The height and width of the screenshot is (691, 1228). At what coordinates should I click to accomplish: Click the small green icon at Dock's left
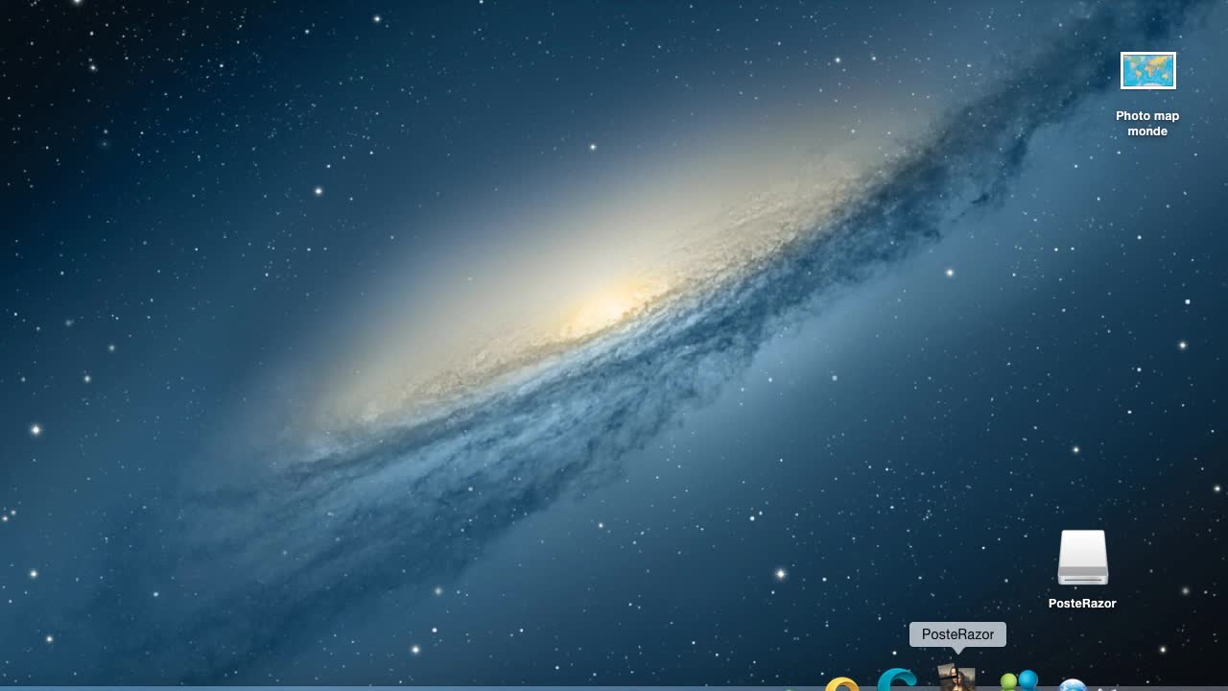tap(790, 688)
